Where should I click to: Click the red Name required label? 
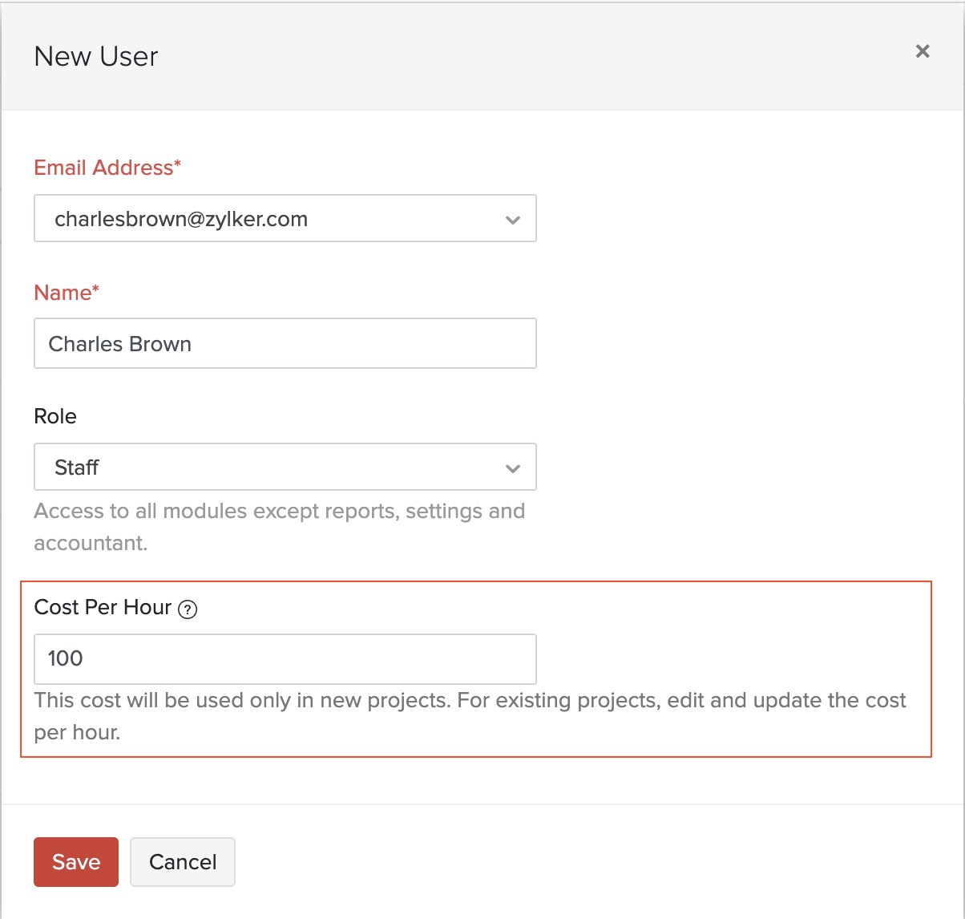pyautogui.click(x=66, y=293)
